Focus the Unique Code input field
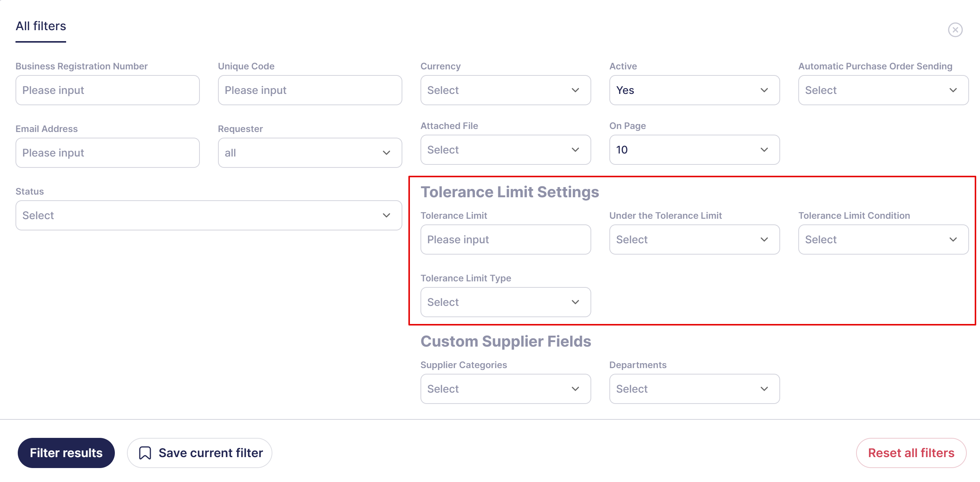The height and width of the screenshot is (482, 980). pos(310,90)
